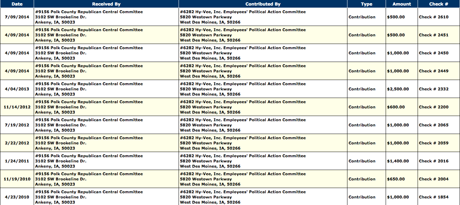
Task: Click on Check # 2450
Action: (x=434, y=53)
